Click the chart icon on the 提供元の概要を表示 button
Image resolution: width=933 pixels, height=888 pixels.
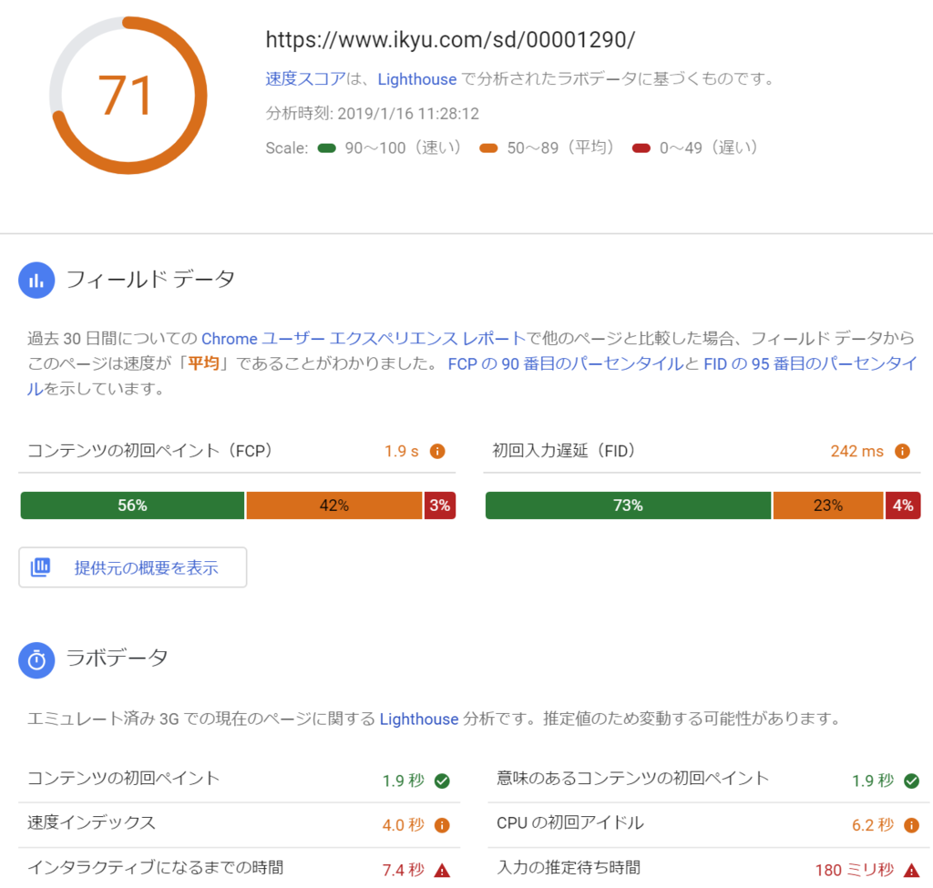click(x=40, y=566)
